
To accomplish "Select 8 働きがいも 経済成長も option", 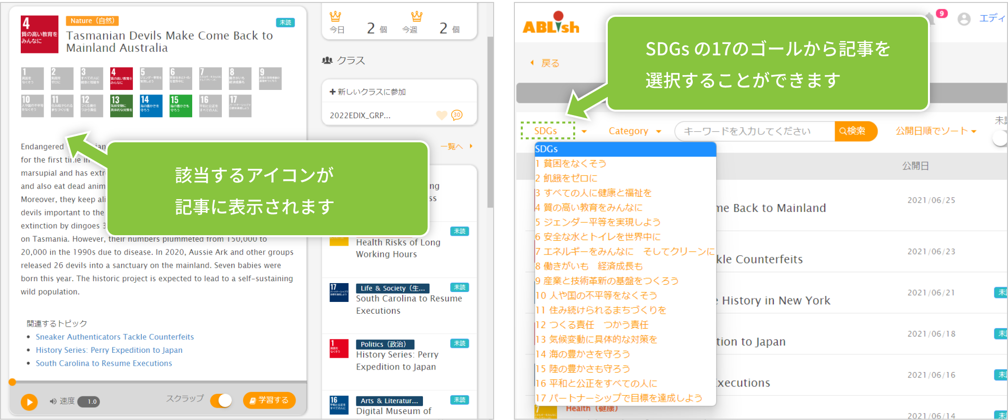I will (x=625, y=266).
